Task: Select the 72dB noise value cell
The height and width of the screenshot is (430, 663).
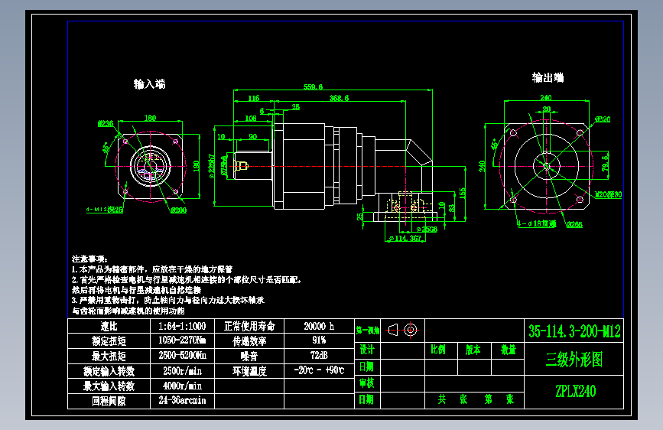Action: click(x=319, y=356)
